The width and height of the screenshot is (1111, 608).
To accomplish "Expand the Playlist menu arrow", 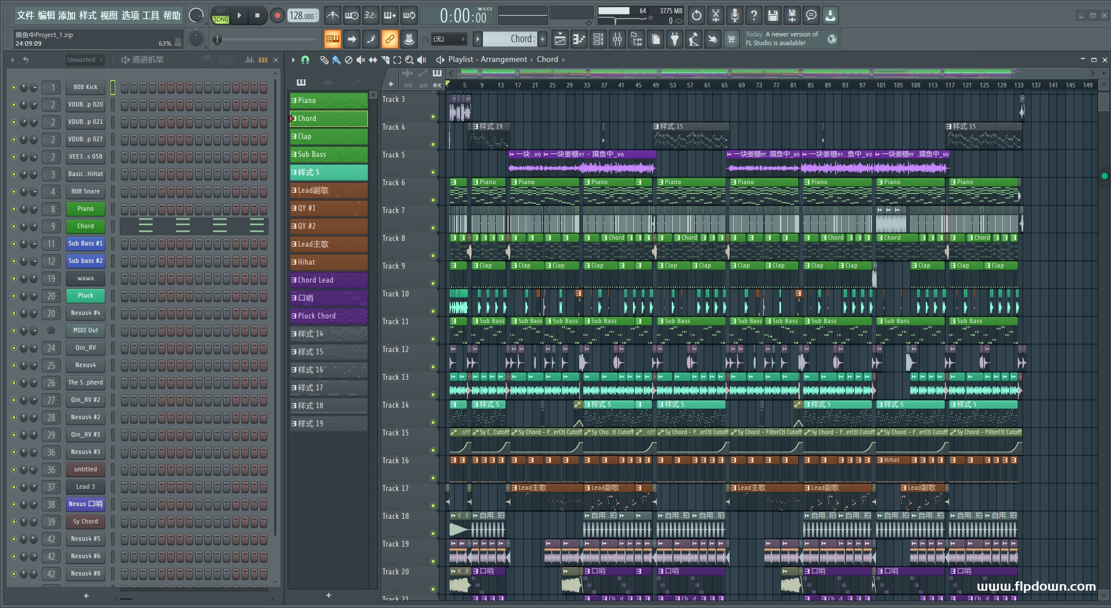I will [293, 60].
